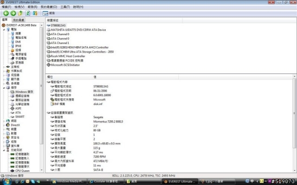The image size is (297, 185).
Task: Expand the 資料庫 database node
Action: click(4, 146)
